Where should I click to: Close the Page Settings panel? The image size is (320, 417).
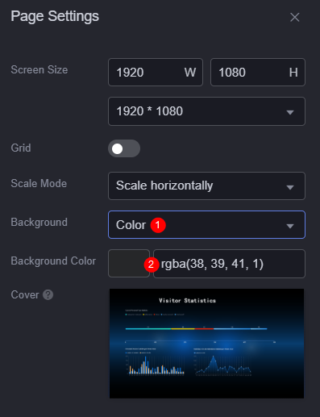coord(295,17)
